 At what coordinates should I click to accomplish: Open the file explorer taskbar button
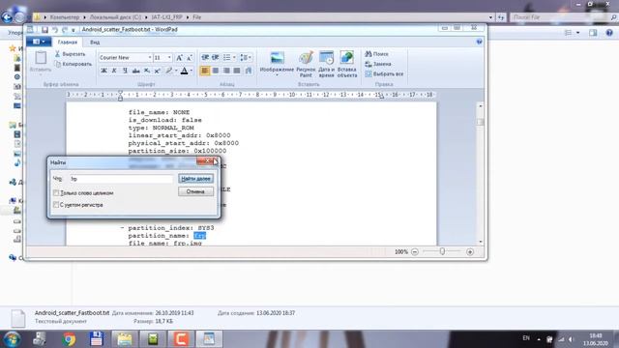point(125,339)
